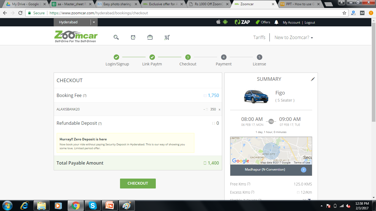This screenshot has height=211, width=376.
Task: Click the blue Figo car image
Action: [256, 96]
